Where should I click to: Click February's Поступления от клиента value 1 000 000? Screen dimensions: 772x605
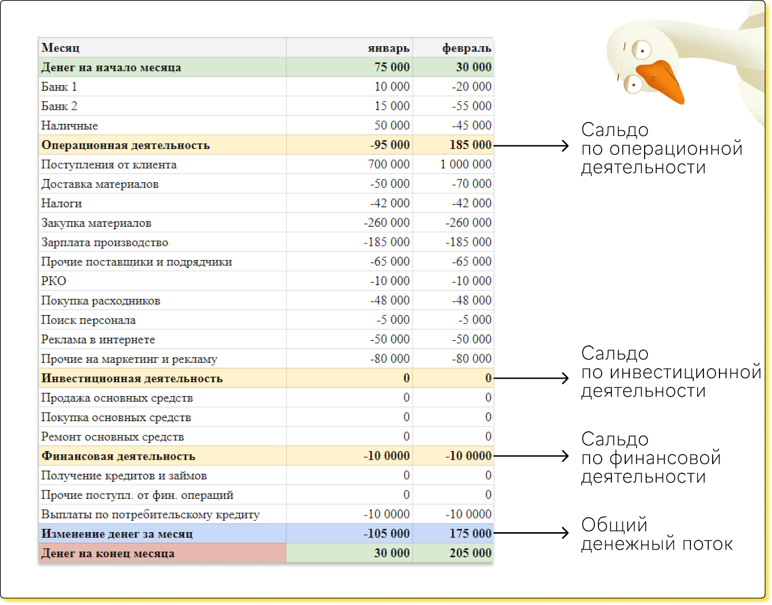coord(465,165)
